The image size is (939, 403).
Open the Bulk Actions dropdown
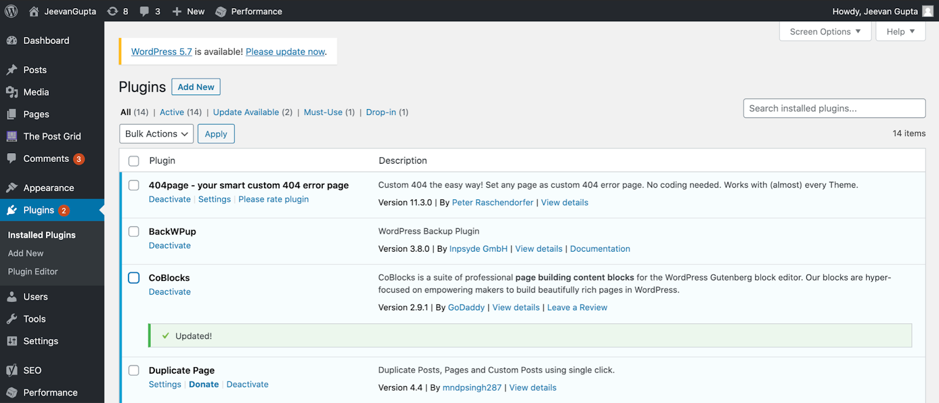(156, 134)
